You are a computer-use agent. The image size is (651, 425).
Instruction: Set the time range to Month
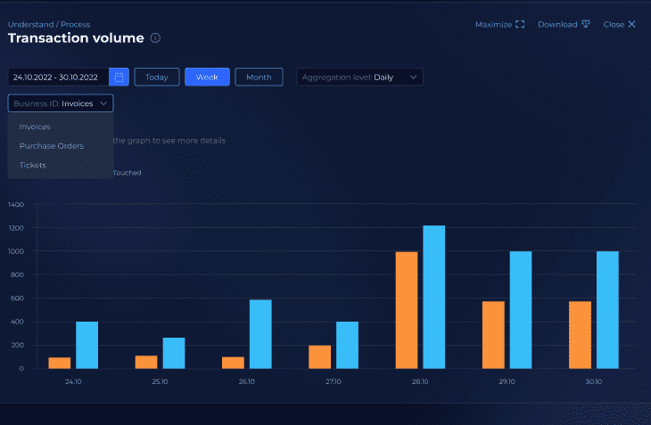tap(259, 78)
